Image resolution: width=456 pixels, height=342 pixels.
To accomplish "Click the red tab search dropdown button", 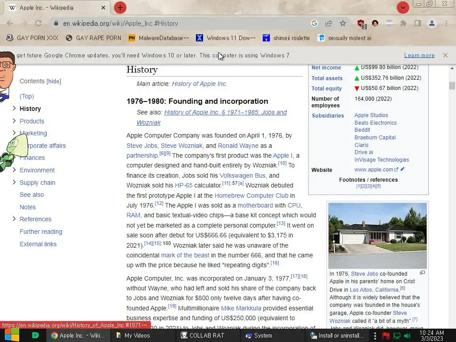I will (403, 8).
